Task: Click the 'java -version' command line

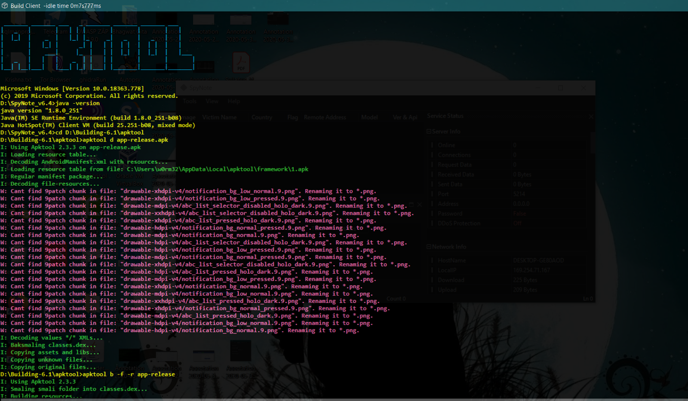Action: 50,103
